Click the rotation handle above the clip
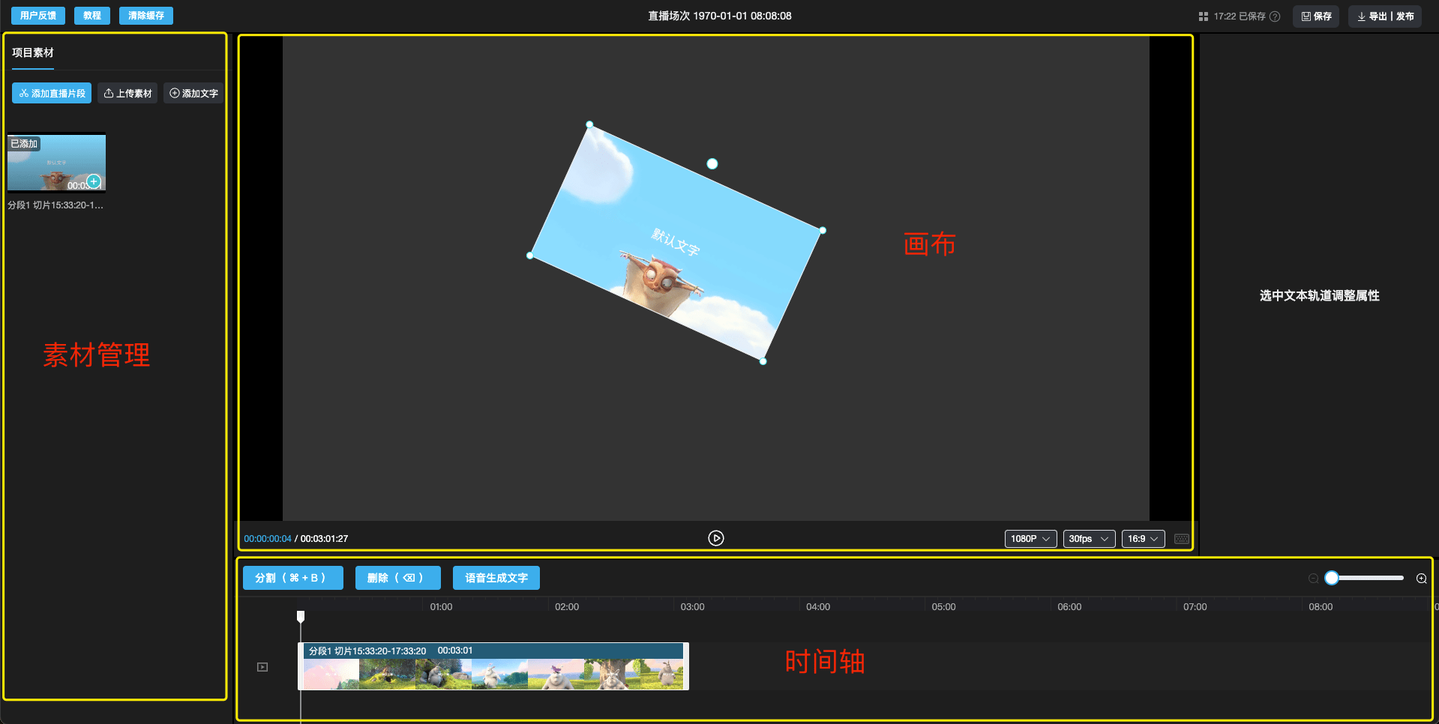Image resolution: width=1439 pixels, height=724 pixels. point(712,163)
